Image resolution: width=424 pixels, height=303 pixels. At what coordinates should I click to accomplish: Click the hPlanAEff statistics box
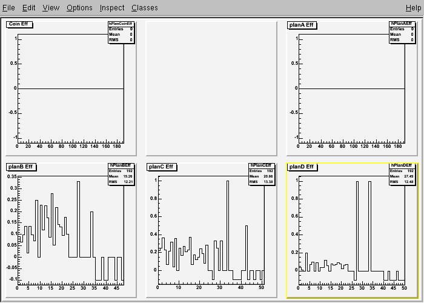402,32
